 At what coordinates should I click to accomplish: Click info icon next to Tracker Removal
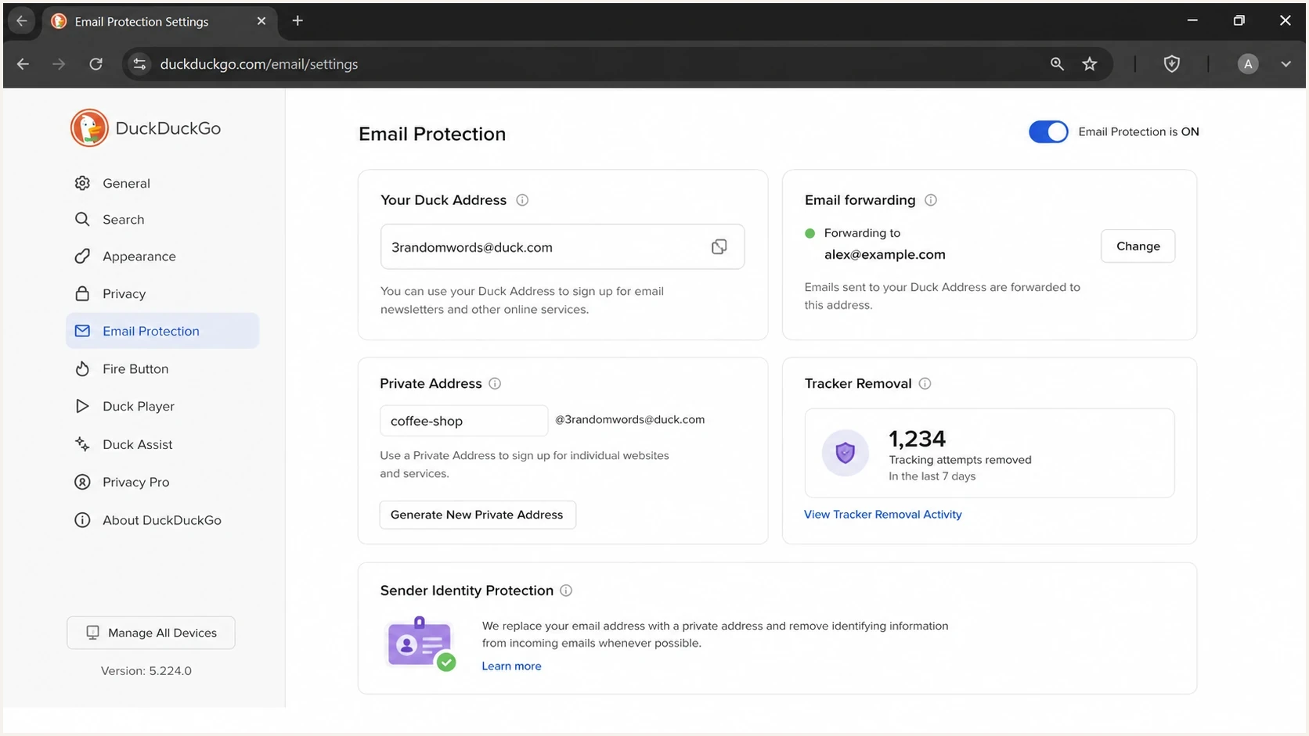(925, 383)
